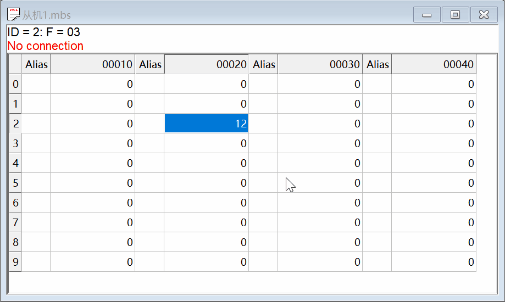Click the alias cell before 00010 in row 0
The height and width of the screenshot is (302, 505).
coord(36,84)
